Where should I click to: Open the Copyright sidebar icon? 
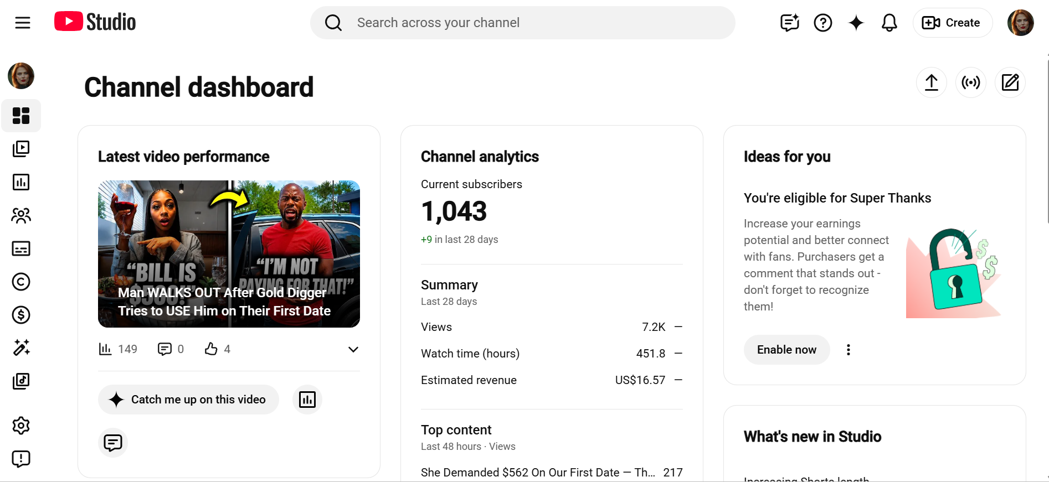pyautogui.click(x=21, y=282)
